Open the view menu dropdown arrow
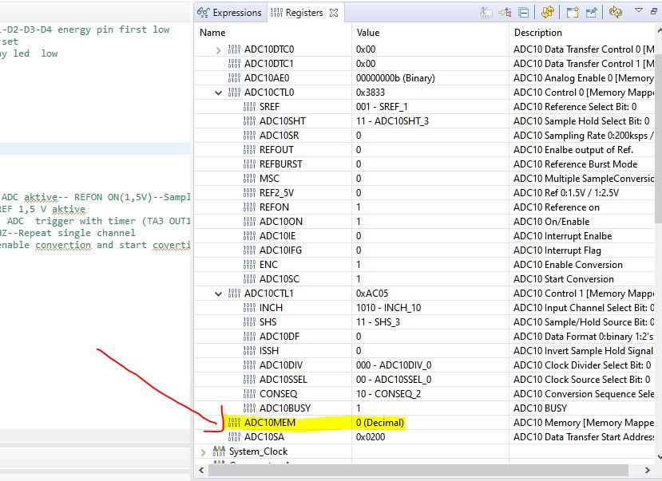This screenshot has width=662, height=481. [x=638, y=12]
